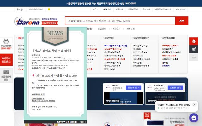Screen dimensions: 202x126
Task: Open 마이페이지 link
Action: coord(180,9)
